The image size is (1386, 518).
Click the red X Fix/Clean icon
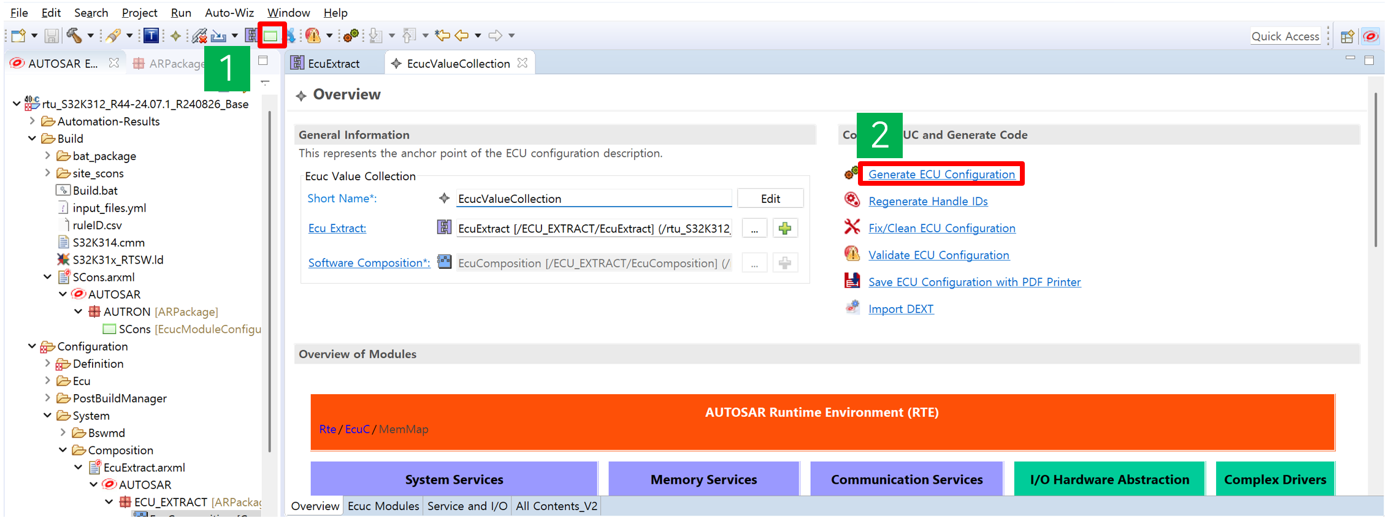tap(852, 227)
